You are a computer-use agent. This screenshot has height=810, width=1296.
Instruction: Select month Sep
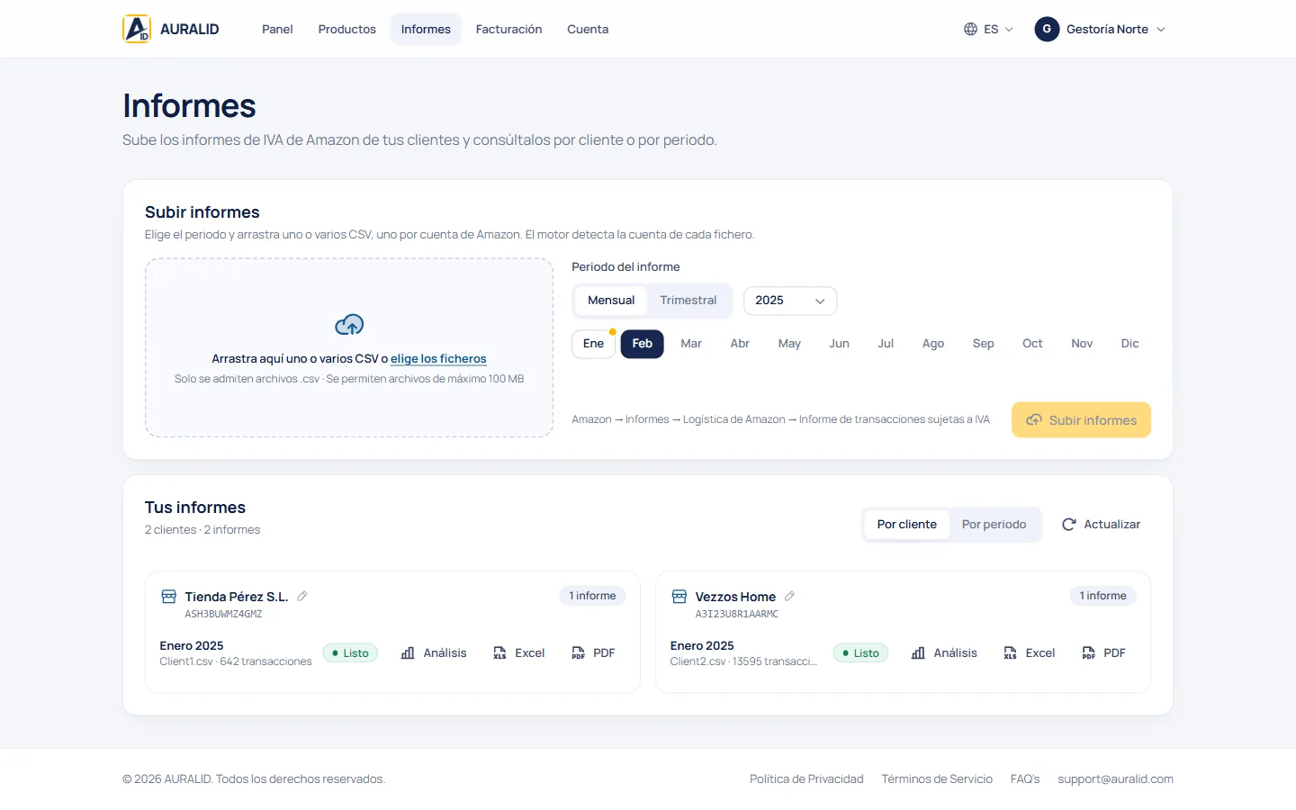click(x=984, y=344)
